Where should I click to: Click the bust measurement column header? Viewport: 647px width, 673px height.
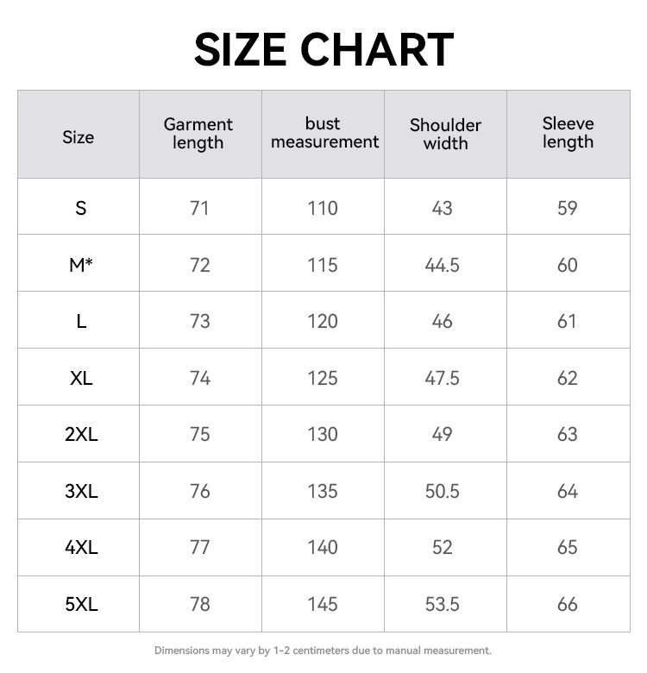point(324,133)
